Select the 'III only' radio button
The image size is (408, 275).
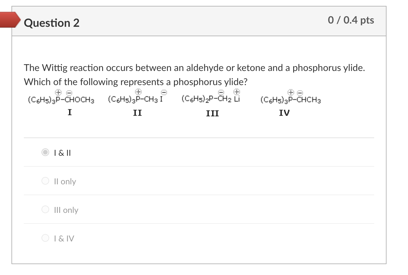click(45, 209)
